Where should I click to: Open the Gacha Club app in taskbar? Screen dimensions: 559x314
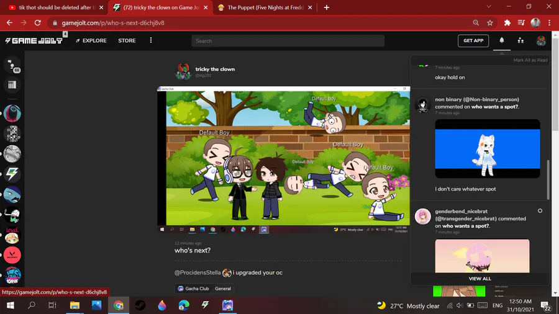pyautogui.click(x=227, y=305)
